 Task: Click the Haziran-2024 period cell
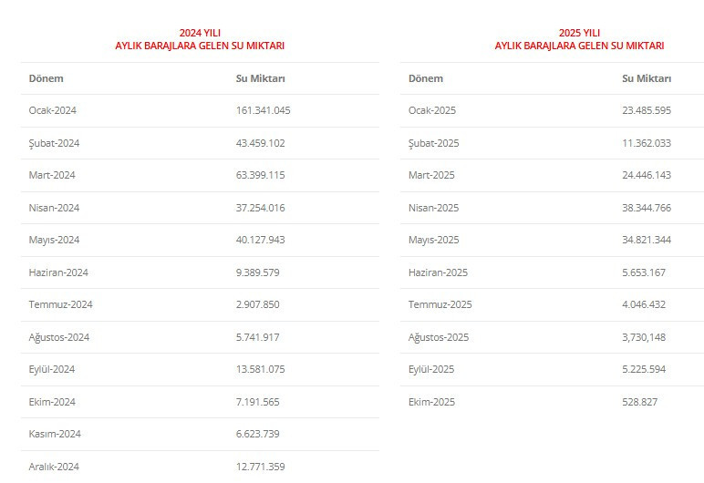click(58, 272)
